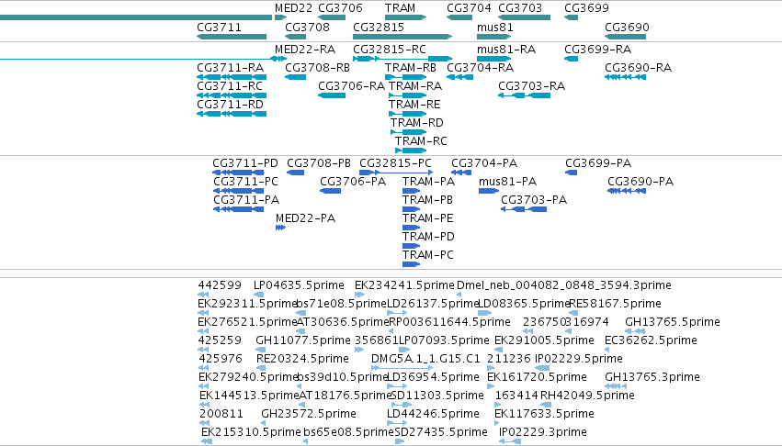782x446 pixels.
Task: Click the CG3706-RA transcript label
Action: coord(351,86)
